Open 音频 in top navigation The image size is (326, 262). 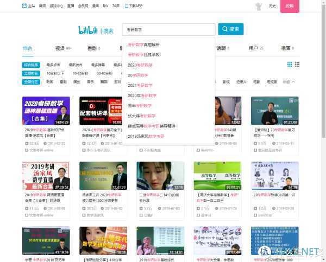(x=42, y=6)
